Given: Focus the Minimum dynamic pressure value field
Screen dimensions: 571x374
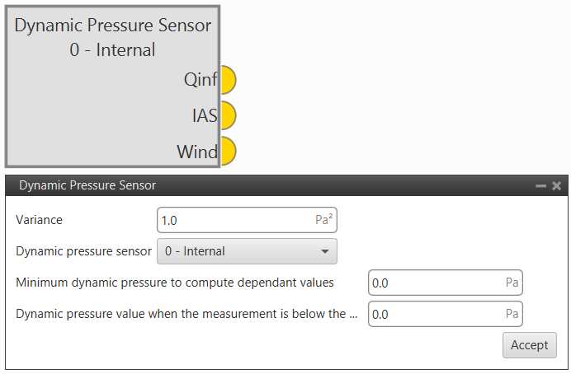Looking at the screenshot, I should click(x=436, y=283).
